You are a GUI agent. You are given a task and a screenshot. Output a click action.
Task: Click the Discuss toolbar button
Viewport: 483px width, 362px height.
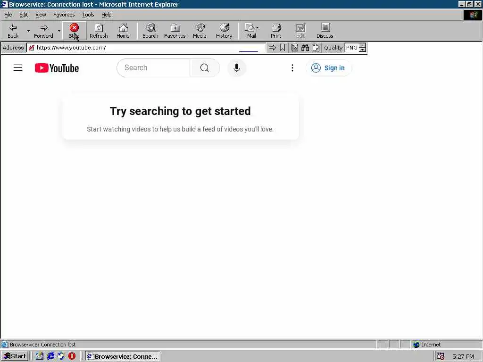[325, 31]
